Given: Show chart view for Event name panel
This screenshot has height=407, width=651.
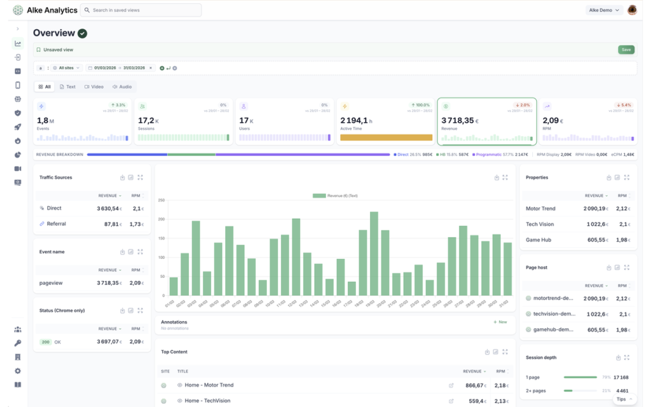Looking at the screenshot, I should [131, 252].
